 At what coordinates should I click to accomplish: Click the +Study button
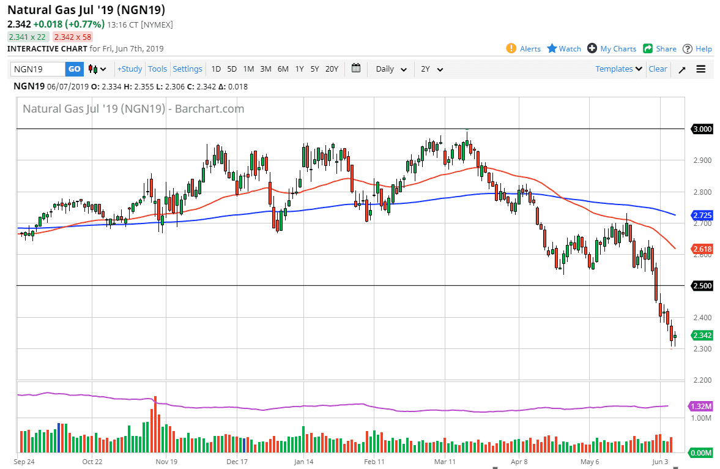tap(130, 69)
